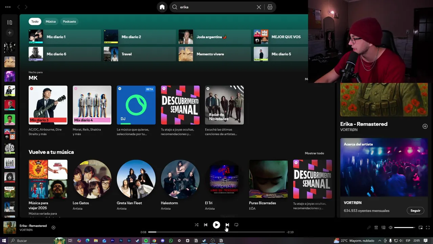Open Memento vivere shortcut

215,54
